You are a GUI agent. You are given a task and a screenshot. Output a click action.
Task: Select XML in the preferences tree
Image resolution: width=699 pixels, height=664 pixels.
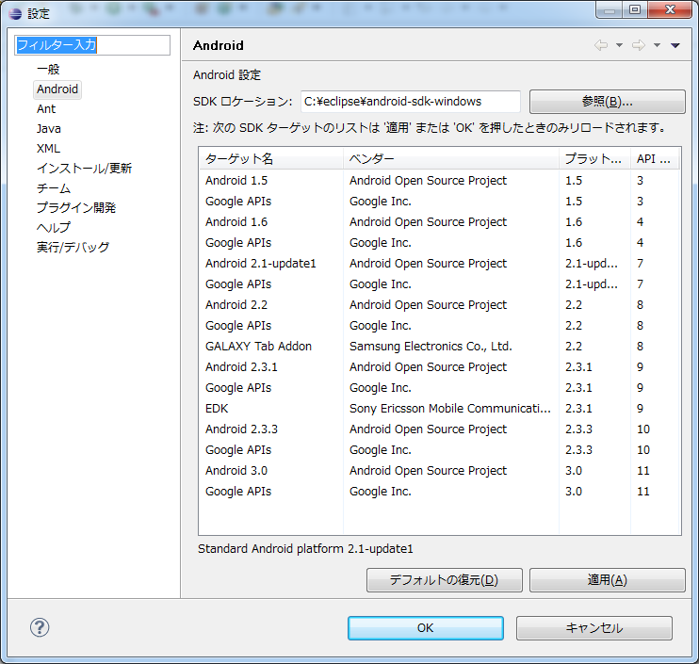[48, 149]
